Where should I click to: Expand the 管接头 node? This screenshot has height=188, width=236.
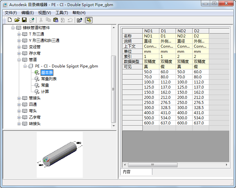[19, 98]
